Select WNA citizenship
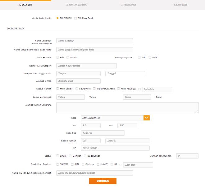Screen dimensions: 205x187 pos(150,57)
